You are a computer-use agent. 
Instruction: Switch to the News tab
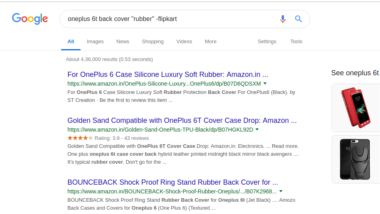[x=123, y=42]
